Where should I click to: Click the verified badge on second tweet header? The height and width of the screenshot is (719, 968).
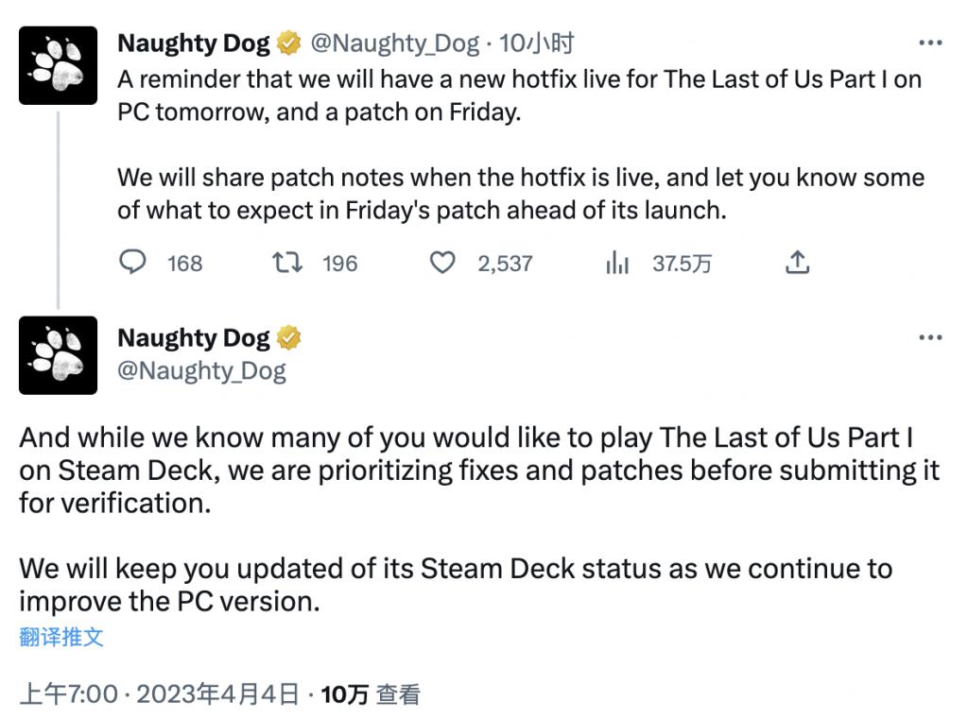288,338
